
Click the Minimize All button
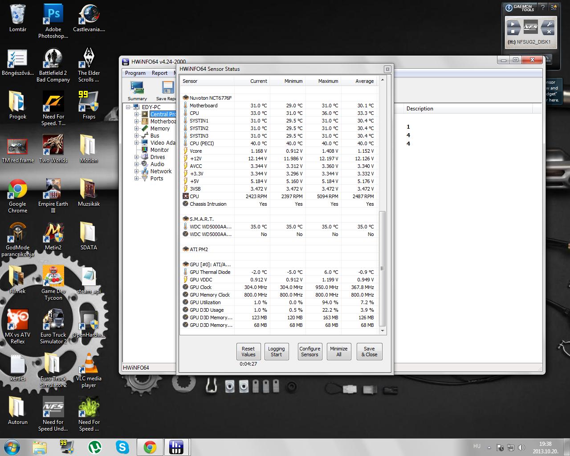[338, 351]
